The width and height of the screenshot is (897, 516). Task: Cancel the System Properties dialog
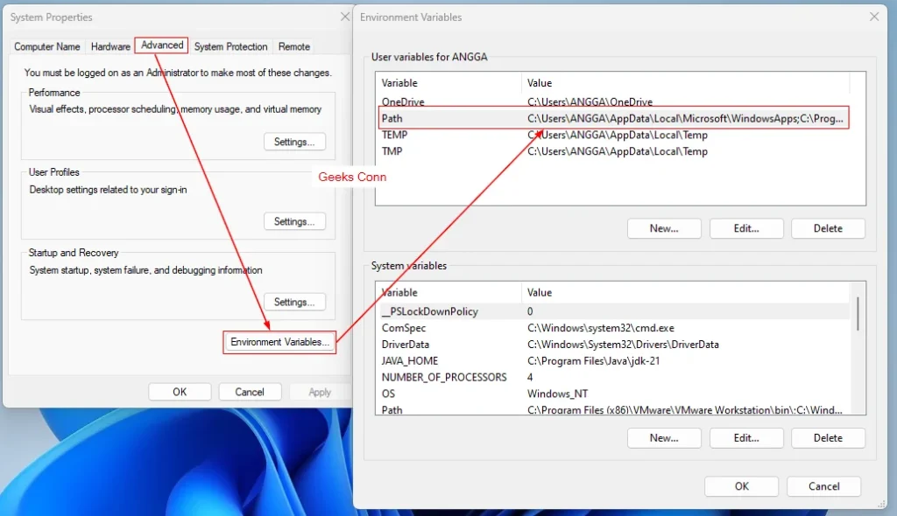click(x=250, y=392)
